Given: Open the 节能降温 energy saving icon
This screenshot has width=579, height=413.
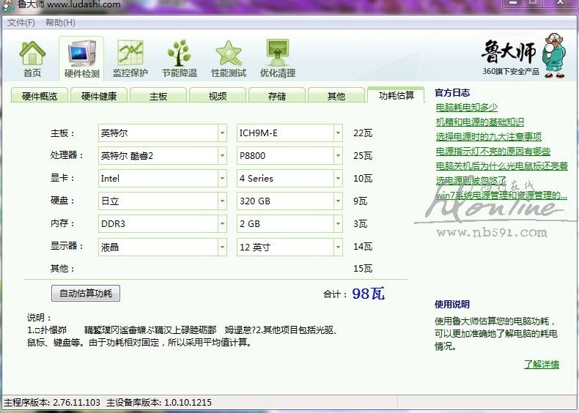Looking at the screenshot, I should [180, 57].
